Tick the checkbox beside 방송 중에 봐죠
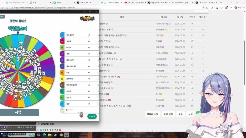 pyautogui.click(x=38, y=130)
